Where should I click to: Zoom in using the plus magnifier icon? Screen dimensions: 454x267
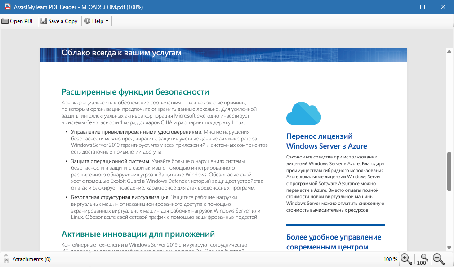point(406,259)
